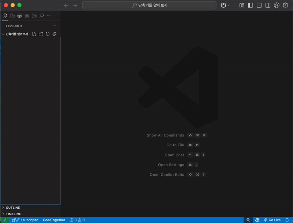Click the zoom magnifier status bar icon
The width and height of the screenshot is (293, 223).
point(248,220)
